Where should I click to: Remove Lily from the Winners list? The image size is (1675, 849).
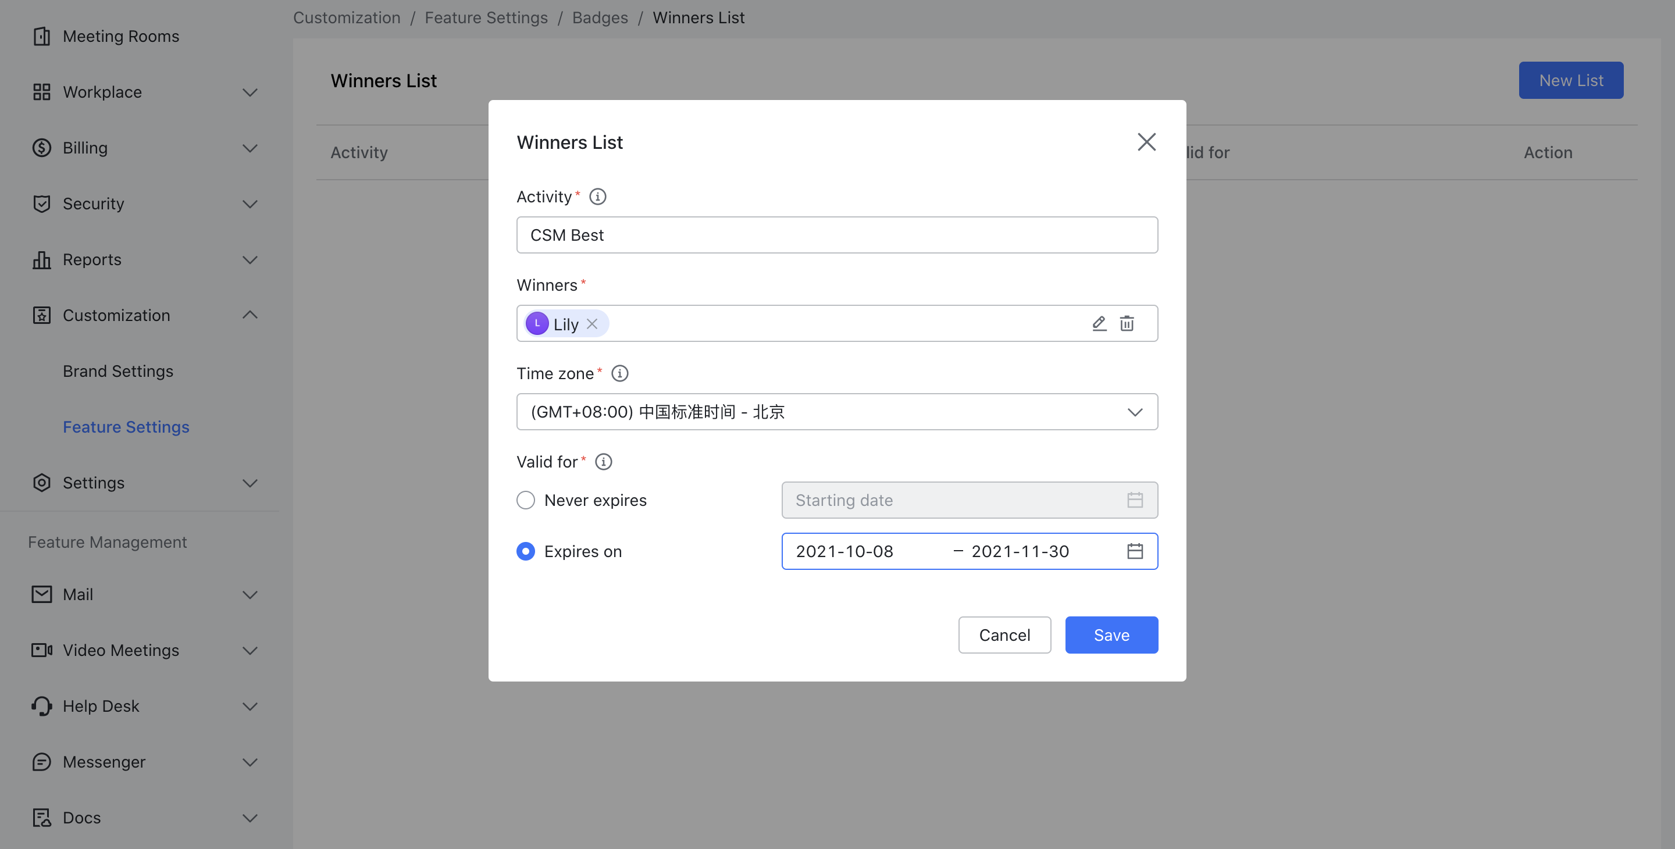pos(591,324)
